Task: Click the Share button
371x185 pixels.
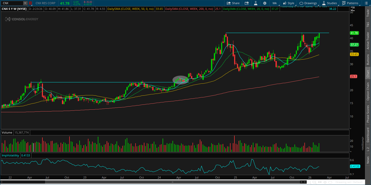Action: 233,3
